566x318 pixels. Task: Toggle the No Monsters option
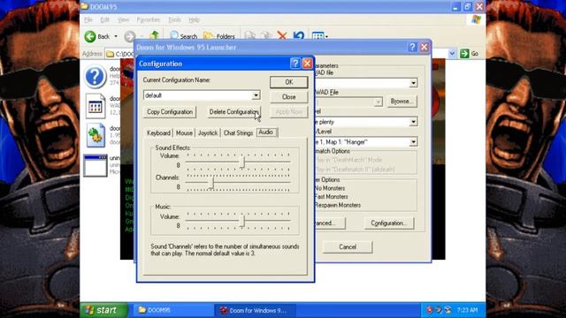click(x=330, y=188)
